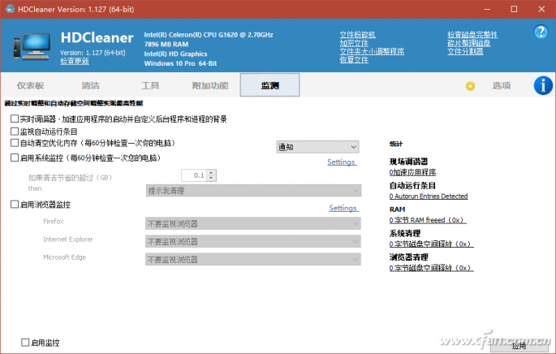Click the yellow gear options icon
Viewport: 556px width, 354px height.
[469, 86]
